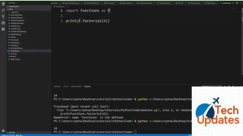This screenshot has width=243, height=136.
Task: Click the split editor icon at top right
Action: [237, 3]
